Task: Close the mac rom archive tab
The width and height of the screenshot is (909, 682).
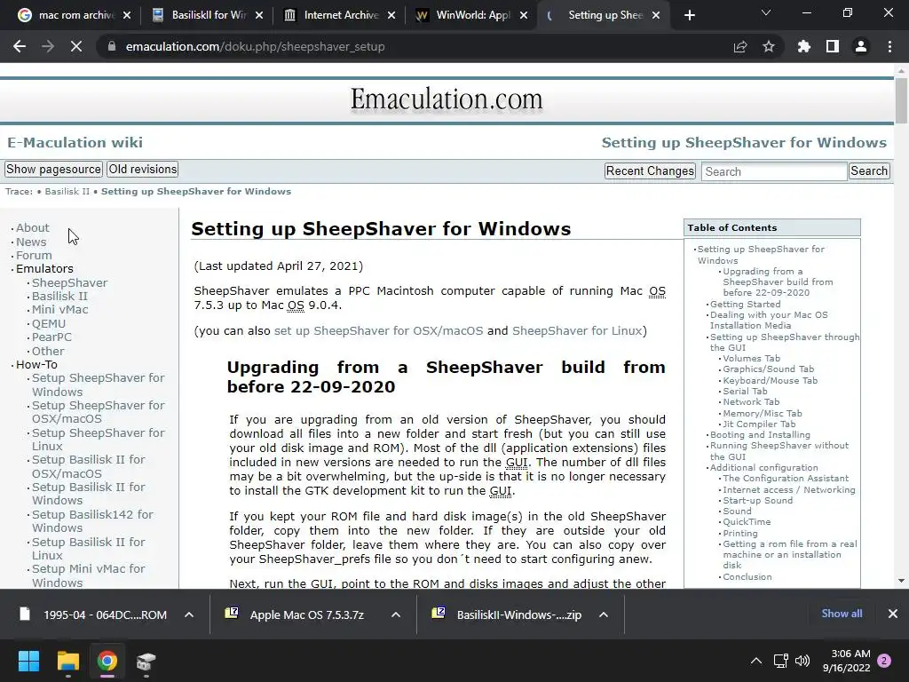Action: click(x=127, y=15)
